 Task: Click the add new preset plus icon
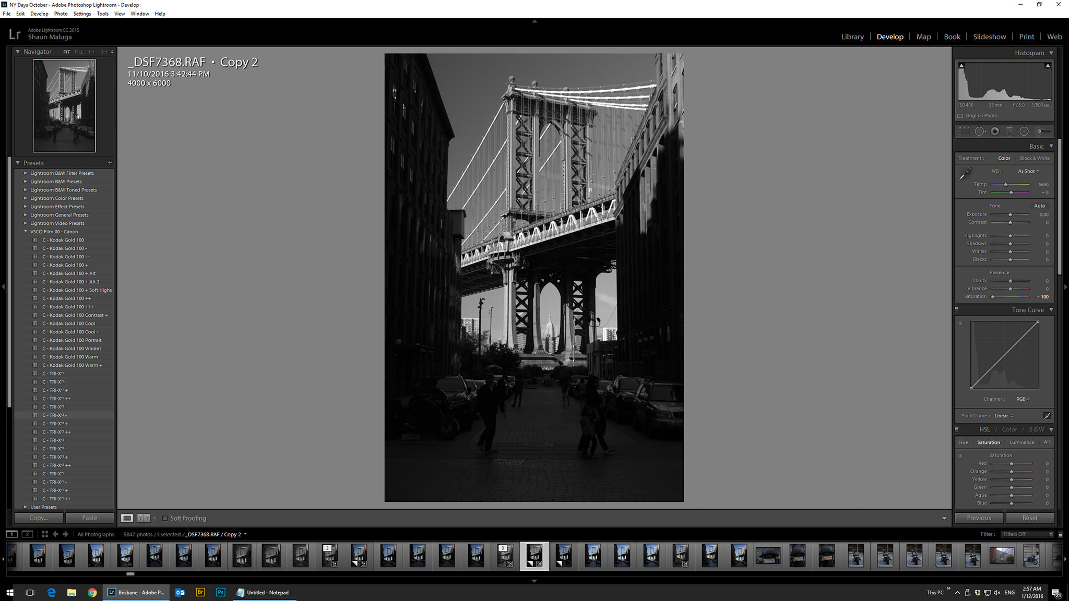(x=110, y=163)
